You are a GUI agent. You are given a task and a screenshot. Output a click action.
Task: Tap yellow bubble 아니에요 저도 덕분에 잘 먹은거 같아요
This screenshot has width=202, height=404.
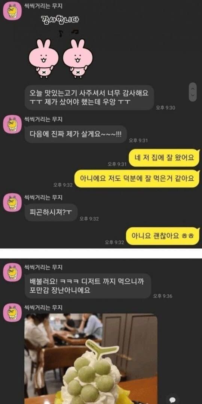point(137,178)
